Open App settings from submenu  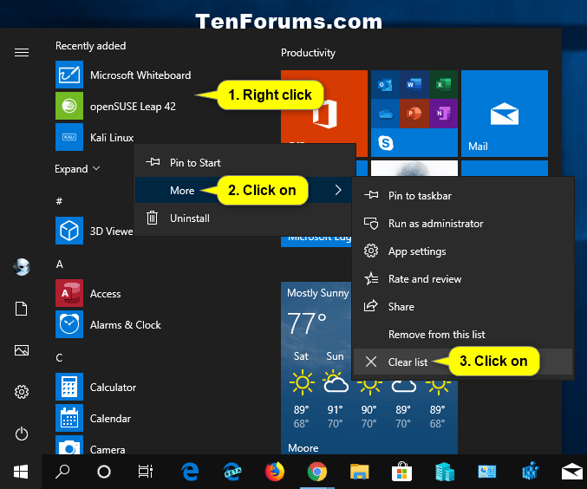(x=463, y=251)
